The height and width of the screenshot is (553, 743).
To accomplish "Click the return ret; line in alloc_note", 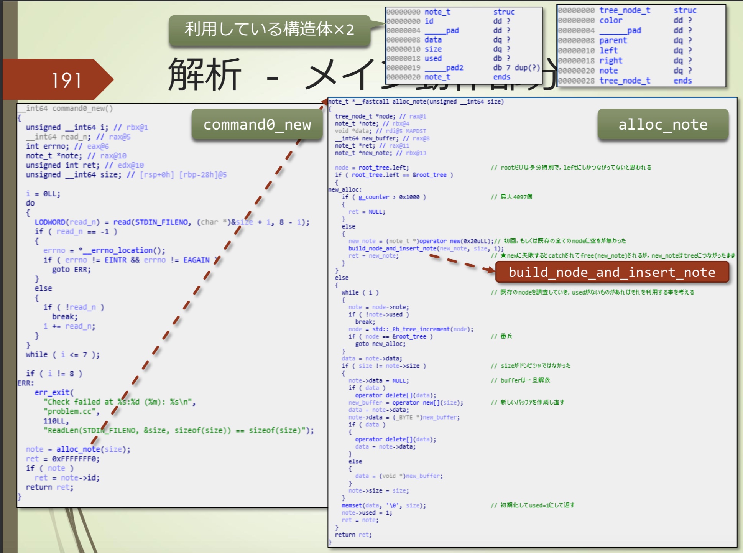I will [353, 535].
